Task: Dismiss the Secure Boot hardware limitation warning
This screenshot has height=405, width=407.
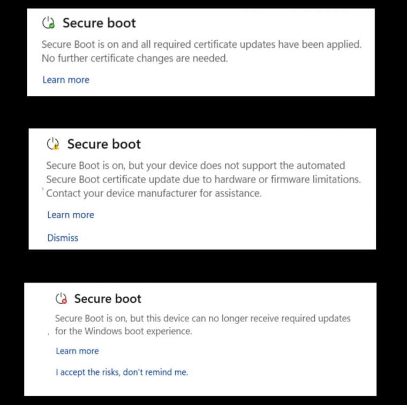Action: pos(63,238)
